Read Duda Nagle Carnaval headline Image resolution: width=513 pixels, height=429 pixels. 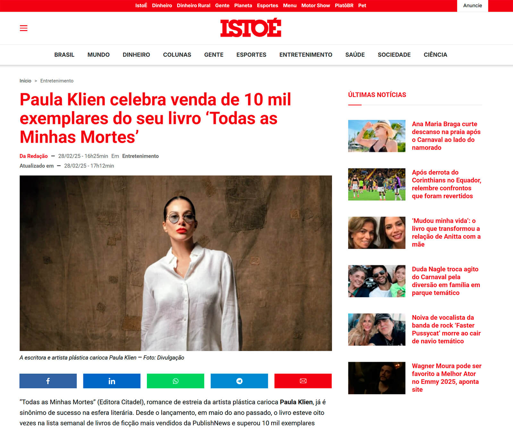[446, 281]
